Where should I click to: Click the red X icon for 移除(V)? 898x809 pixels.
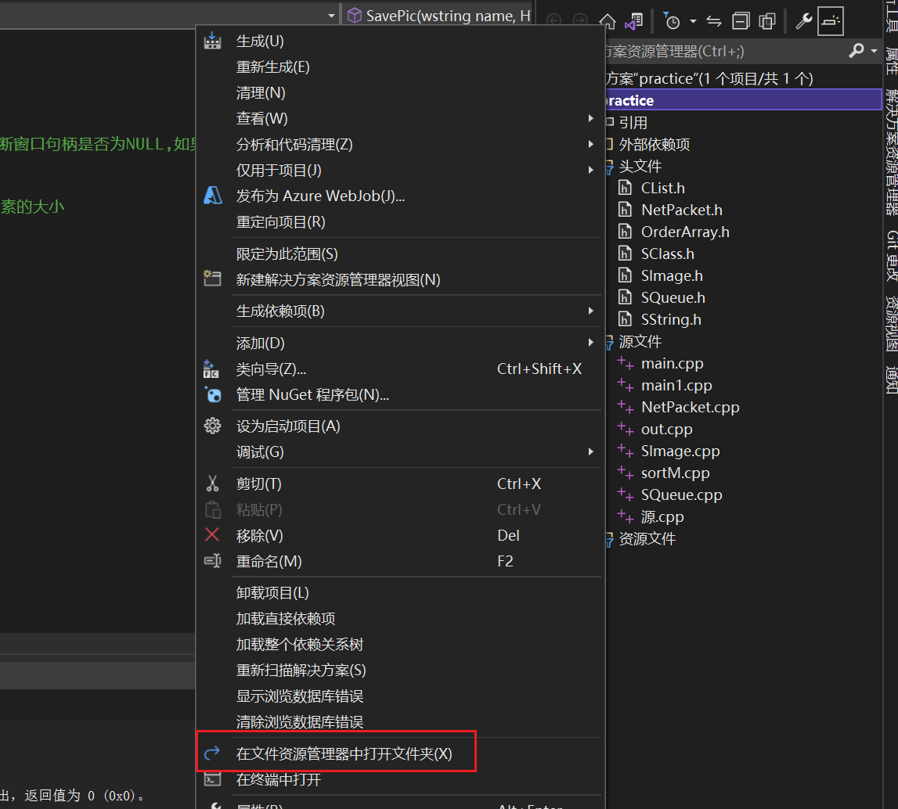pyautogui.click(x=212, y=535)
